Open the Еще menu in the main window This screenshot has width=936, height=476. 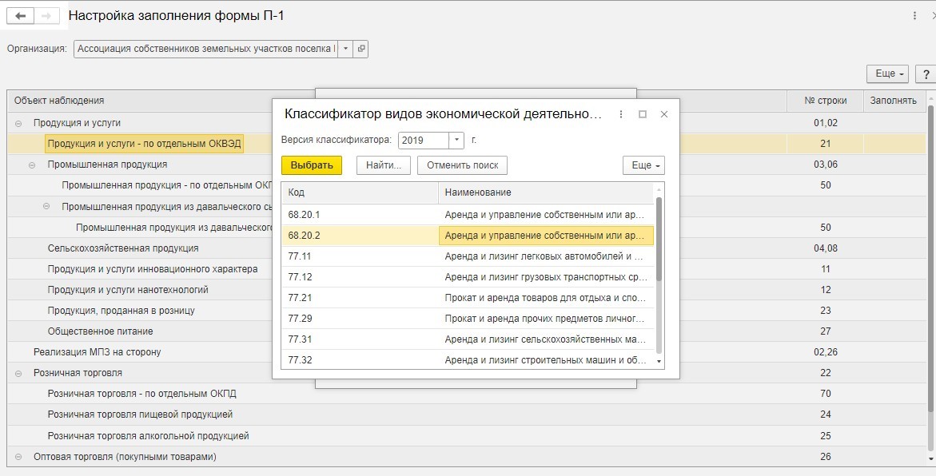click(887, 74)
